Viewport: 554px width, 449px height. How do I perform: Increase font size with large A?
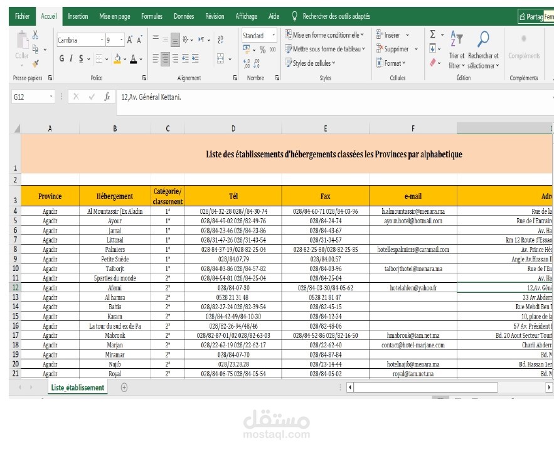point(130,40)
